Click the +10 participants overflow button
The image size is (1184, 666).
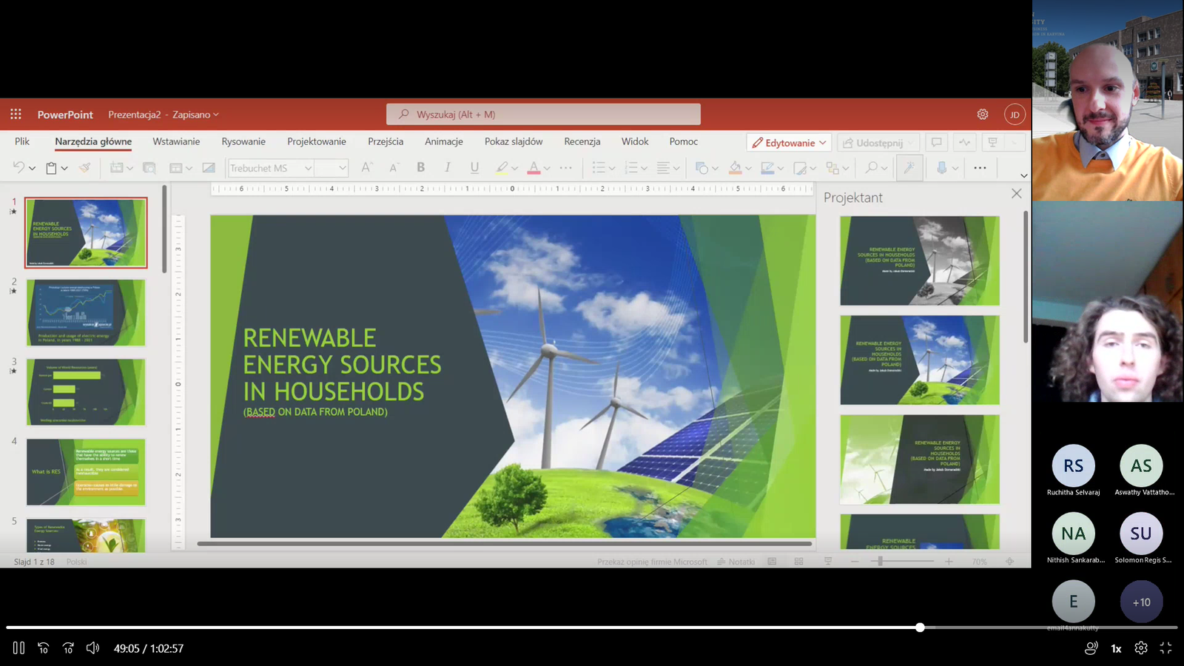pyautogui.click(x=1141, y=602)
